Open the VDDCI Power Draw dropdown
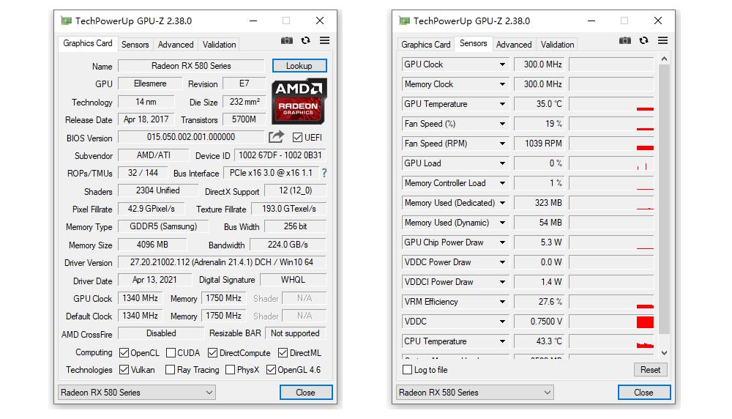 (x=502, y=282)
